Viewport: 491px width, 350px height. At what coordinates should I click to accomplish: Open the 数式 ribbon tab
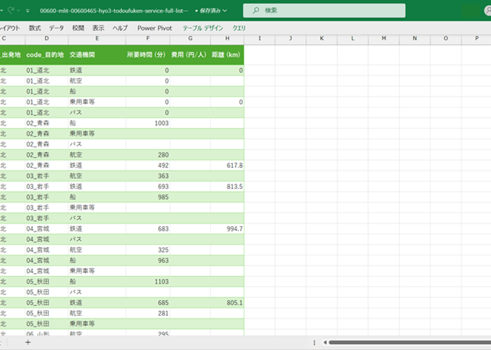coord(35,28)
